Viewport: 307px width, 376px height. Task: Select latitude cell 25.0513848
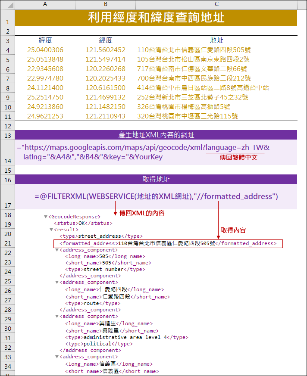click(45, 59)
